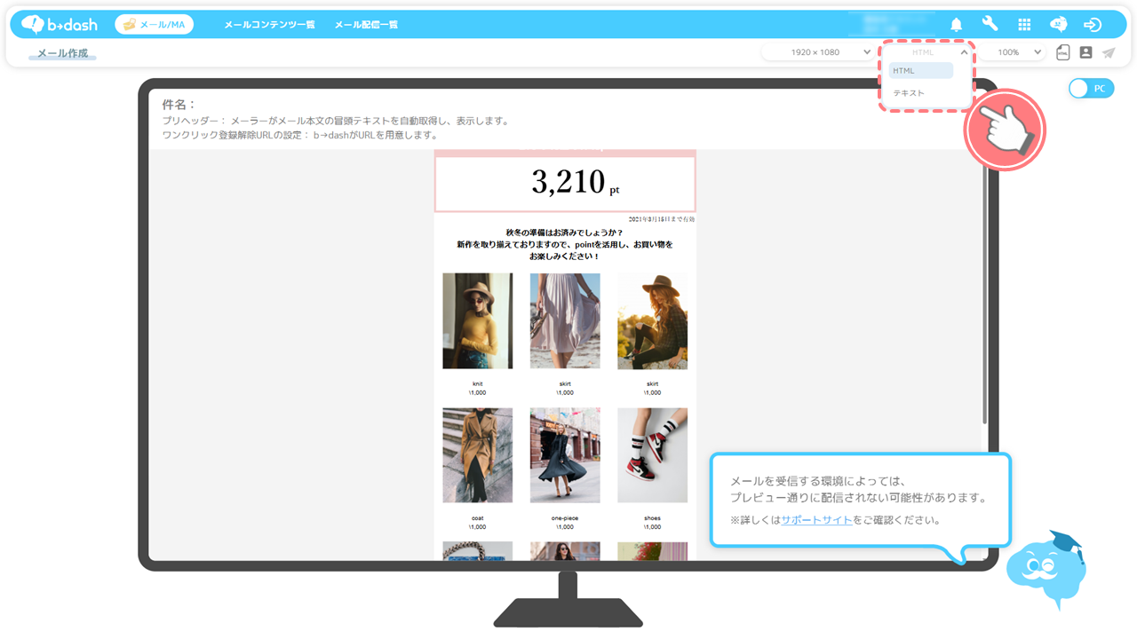1137x639 pixels.
Task: Open the 1920 × 1080 resolution dropdown
Action: pyautogui.click(x=818, y=52)
